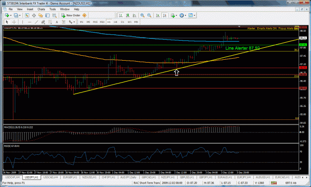Open the Periods clock icon
Viewport: 311px width, 187px height.
click(181, 15)
